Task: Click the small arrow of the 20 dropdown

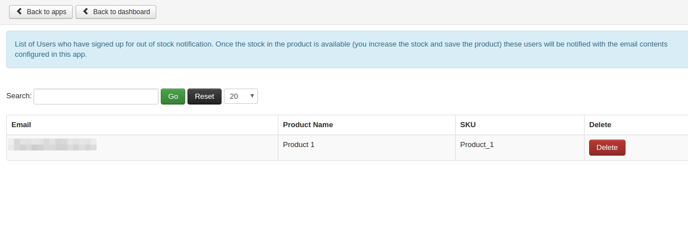Action: pos(252,97)
